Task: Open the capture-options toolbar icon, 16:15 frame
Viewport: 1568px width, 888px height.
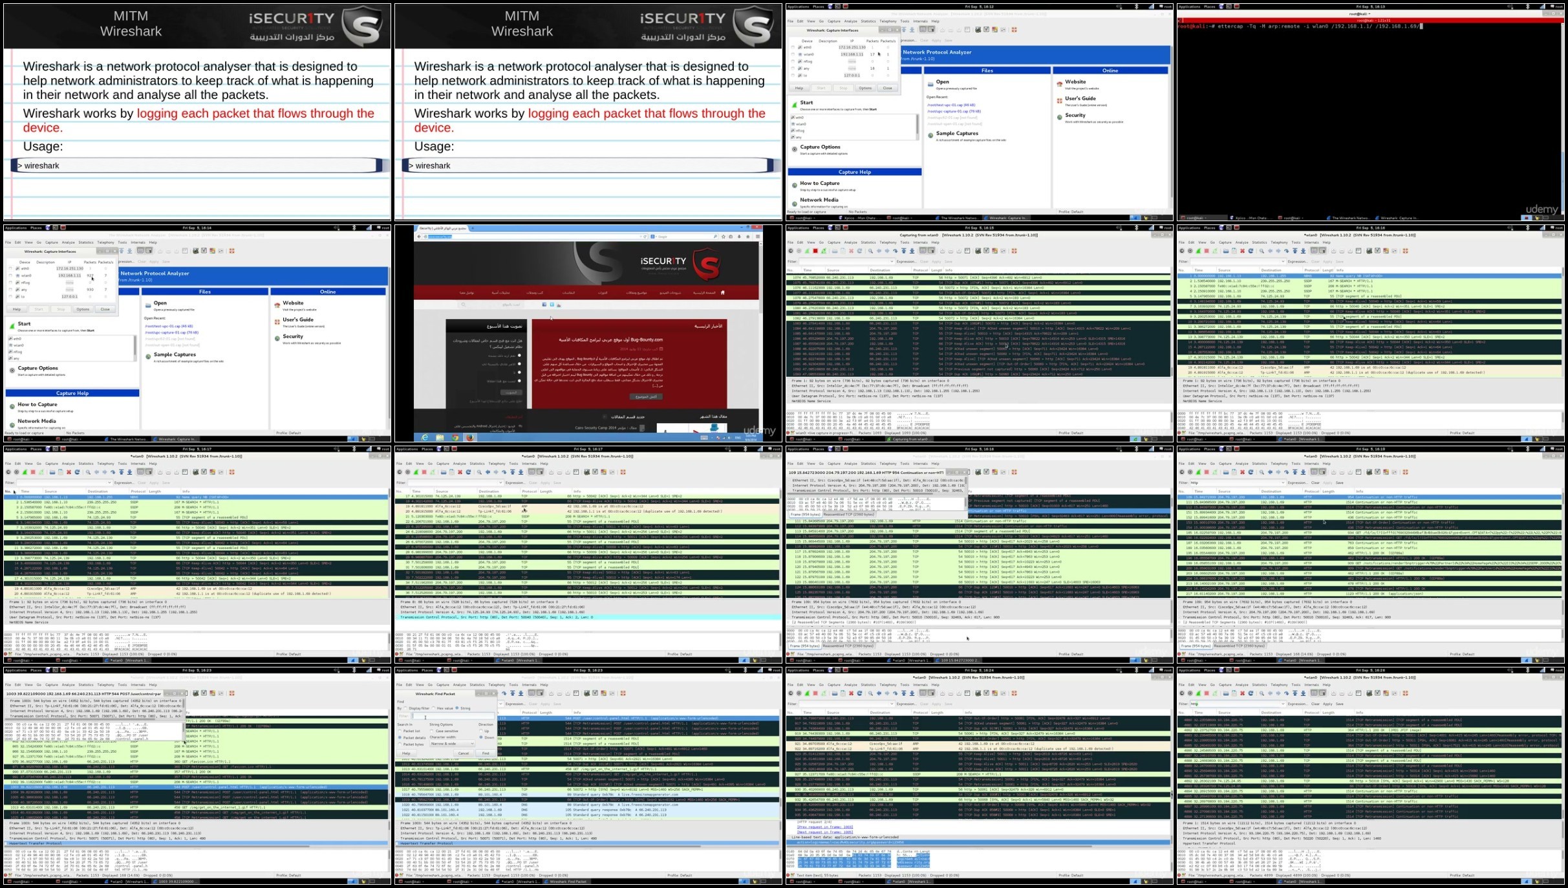Action: pos(799,251)
